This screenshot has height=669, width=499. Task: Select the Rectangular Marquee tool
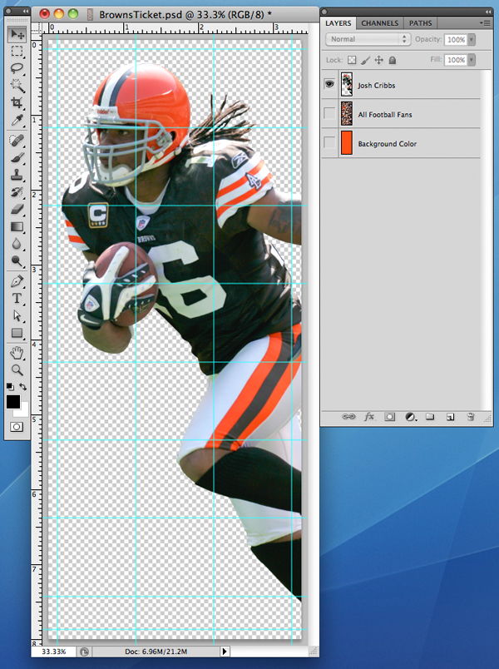point(17,52)
